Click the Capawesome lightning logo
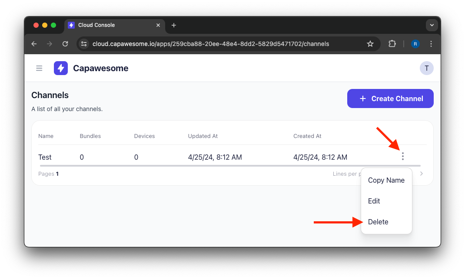The image size is (465, 279). coord(61,68)
